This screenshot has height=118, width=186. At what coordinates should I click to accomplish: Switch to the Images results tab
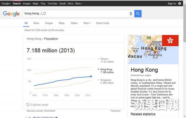tap(49, 23)
